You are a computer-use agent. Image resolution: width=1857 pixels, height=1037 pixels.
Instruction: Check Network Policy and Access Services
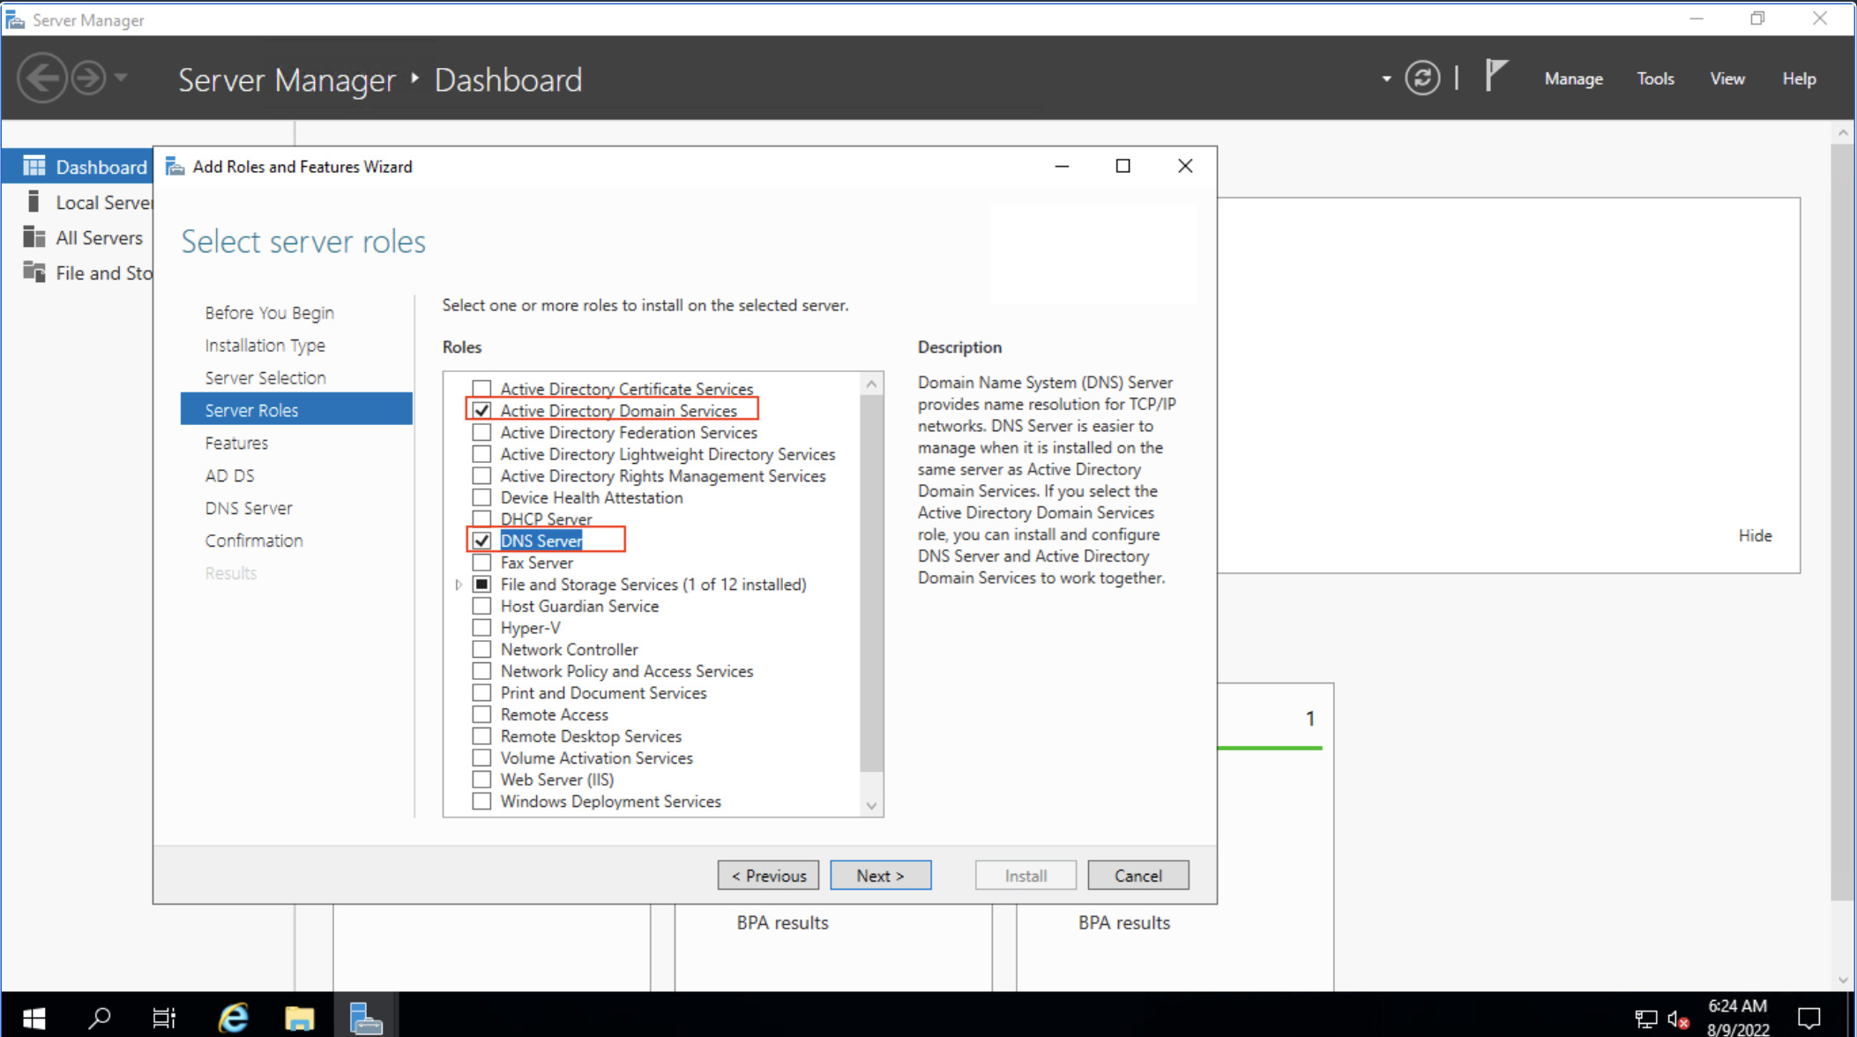click(481, 671)
